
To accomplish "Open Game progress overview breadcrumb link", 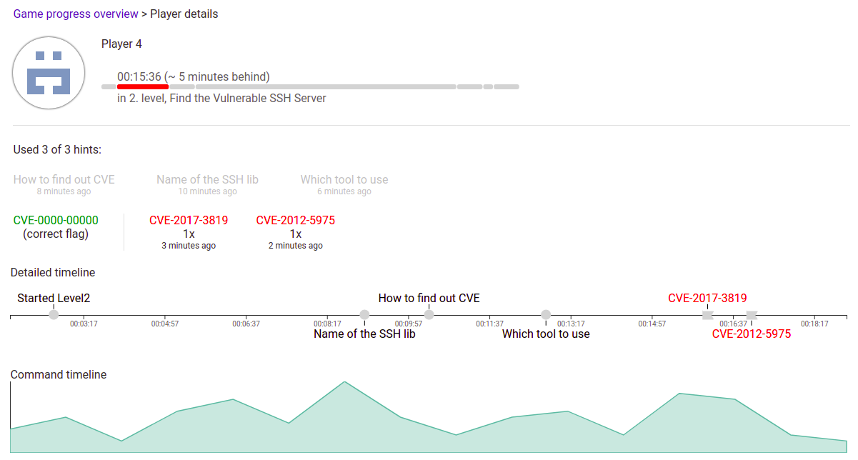I will tap(76, 14).
